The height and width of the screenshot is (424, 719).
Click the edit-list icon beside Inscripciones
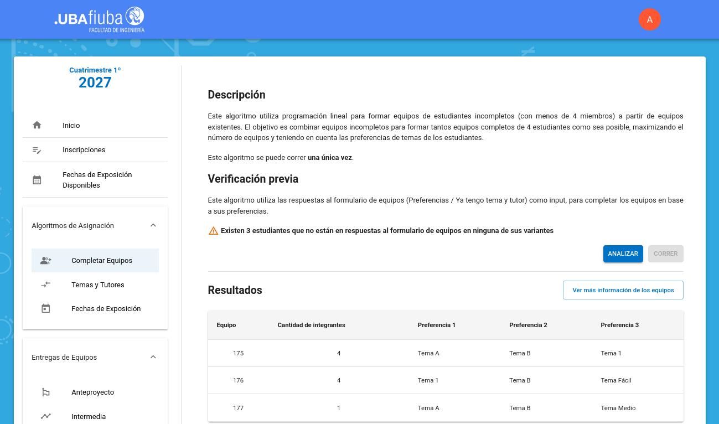(x=37, y=150)
